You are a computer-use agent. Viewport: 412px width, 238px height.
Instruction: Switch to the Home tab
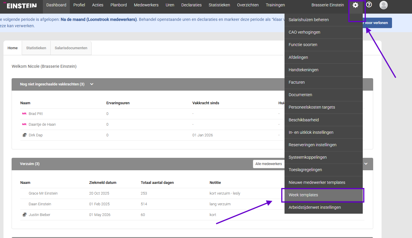[13, 48]
